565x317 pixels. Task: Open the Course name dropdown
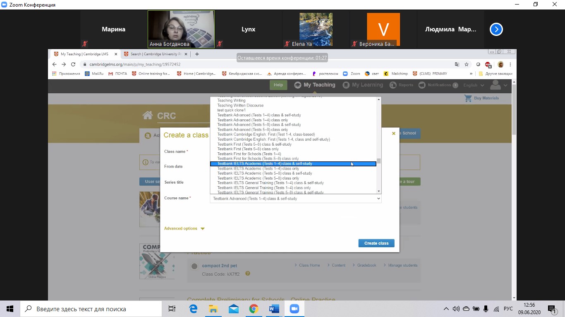296,199
